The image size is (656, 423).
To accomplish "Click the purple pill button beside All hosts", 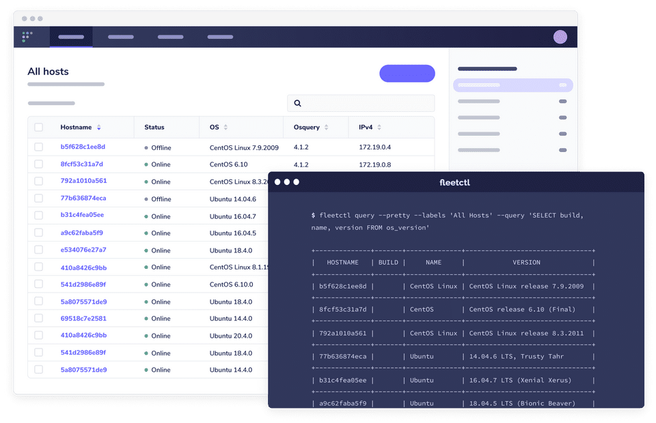I will pyautogui.click(x=407, y=74).
